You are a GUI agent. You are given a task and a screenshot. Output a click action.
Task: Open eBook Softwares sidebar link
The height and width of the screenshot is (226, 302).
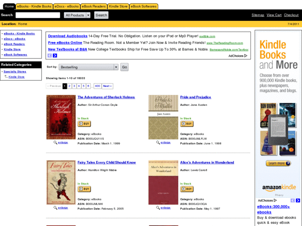[x=15, y=55]
